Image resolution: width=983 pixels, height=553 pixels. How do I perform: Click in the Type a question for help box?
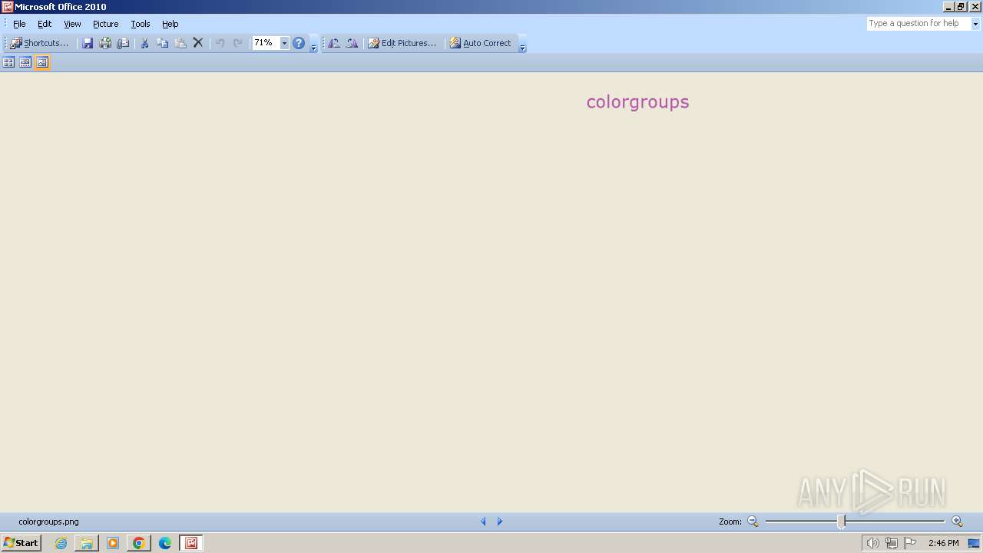pos(918,24)
